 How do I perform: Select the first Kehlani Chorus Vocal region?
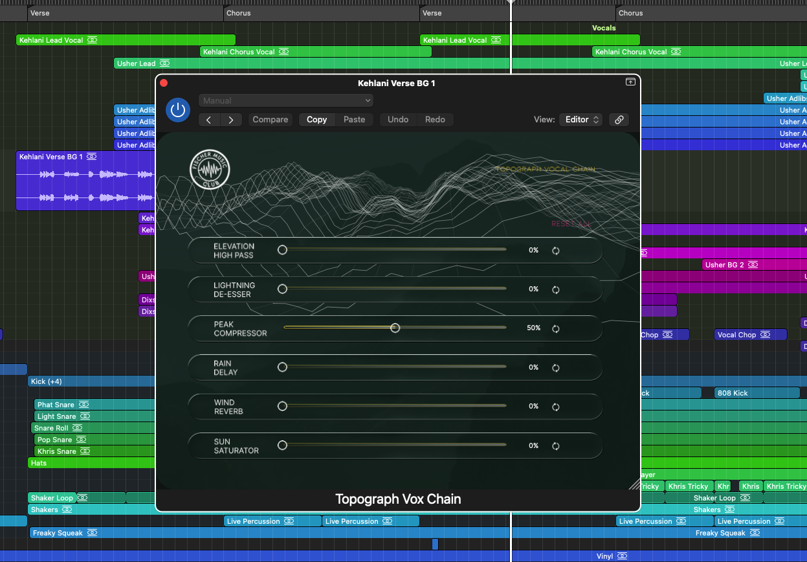point(316,52)
